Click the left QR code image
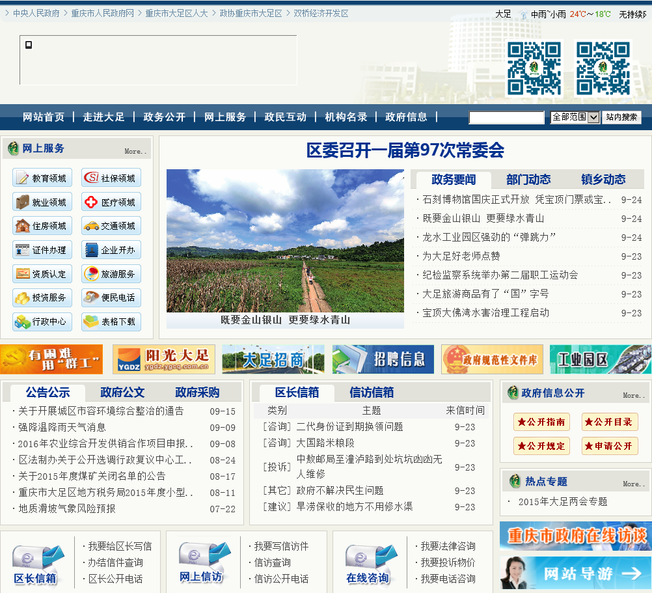 click(x=534, y=68)
